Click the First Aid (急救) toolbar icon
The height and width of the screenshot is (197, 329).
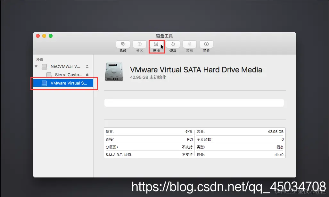coord(123,44)
